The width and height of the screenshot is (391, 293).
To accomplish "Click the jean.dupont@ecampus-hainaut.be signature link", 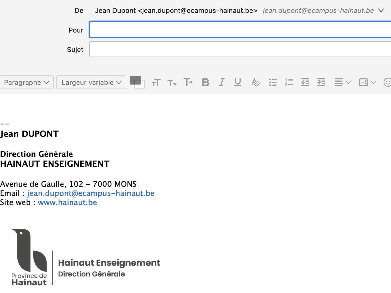I will pyautogui.click(x=91, y=193).
